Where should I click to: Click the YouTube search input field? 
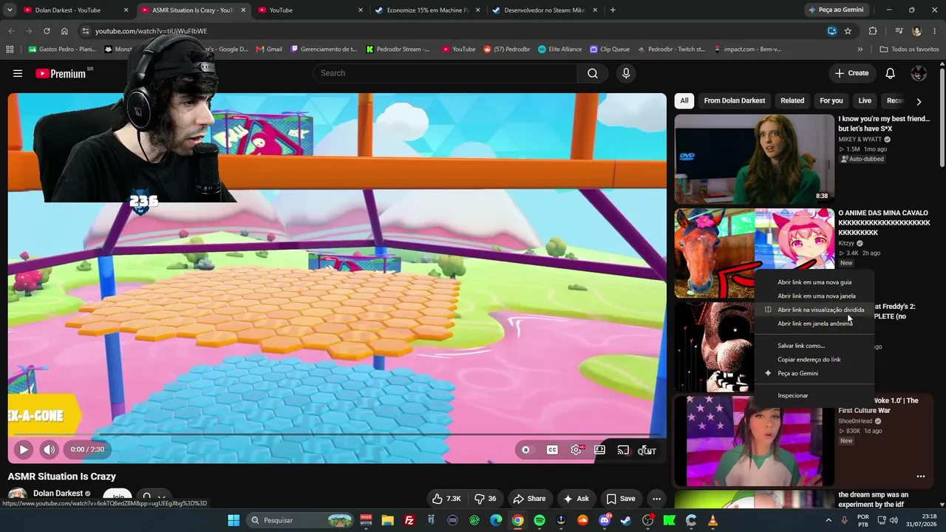(x=445, y=73)
